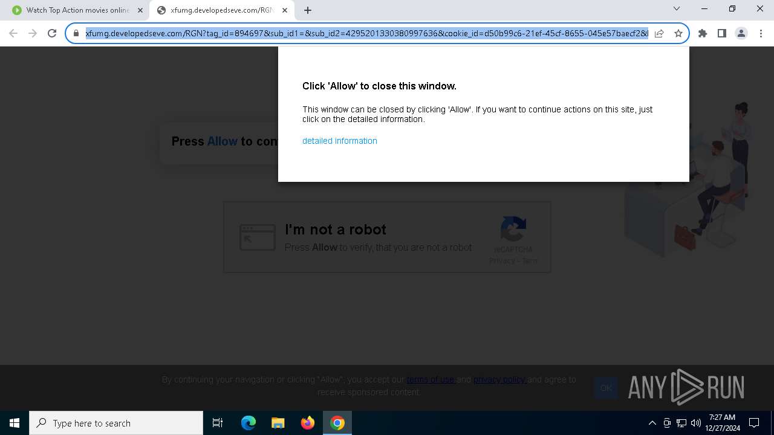774x435 pixels.
Task: Go back using the browser back arrow
Action: coord(13,33)
